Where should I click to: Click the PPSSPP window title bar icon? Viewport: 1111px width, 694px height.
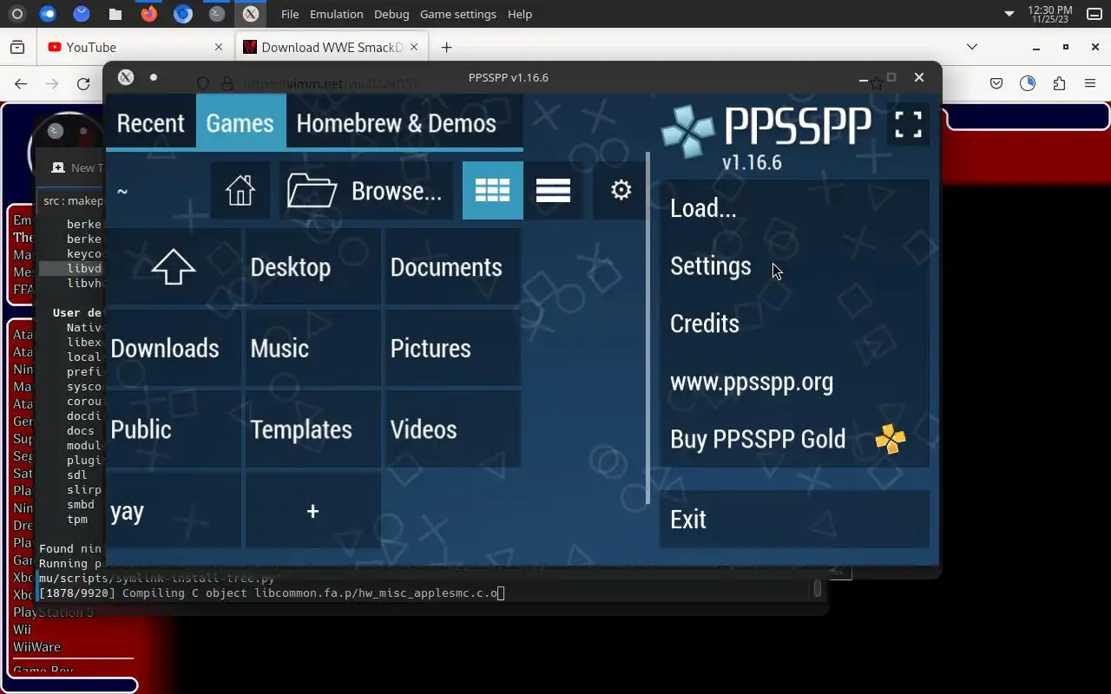coord(126,77)
